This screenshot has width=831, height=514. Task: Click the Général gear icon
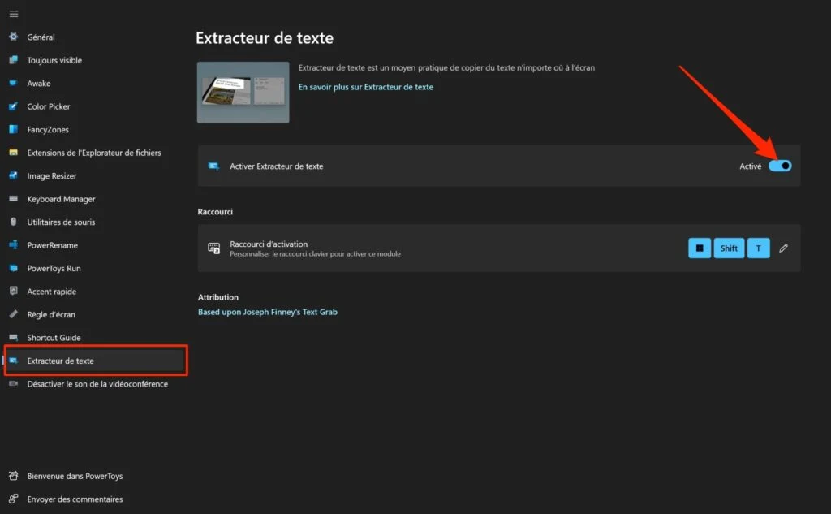(14, 37)
